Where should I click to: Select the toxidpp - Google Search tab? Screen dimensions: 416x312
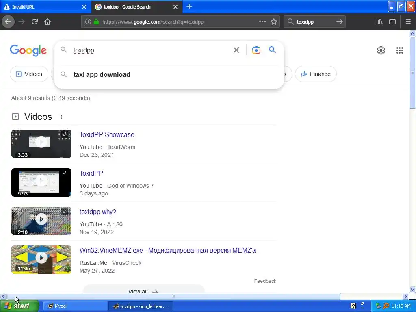pyautogui.click(x=136, y=7)
